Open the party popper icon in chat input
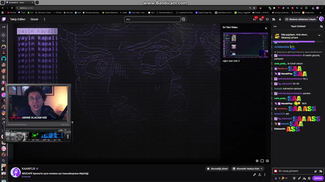This screenshot has width=325, height=182. 316,171
